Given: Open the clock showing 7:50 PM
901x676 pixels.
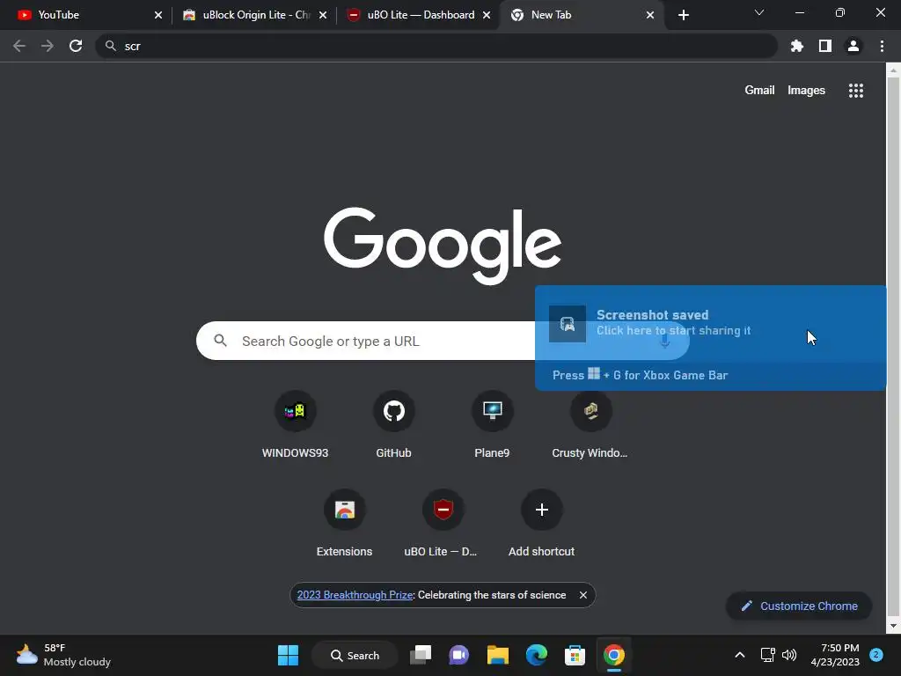Looking at the screenshot, I should coord(835,655).
